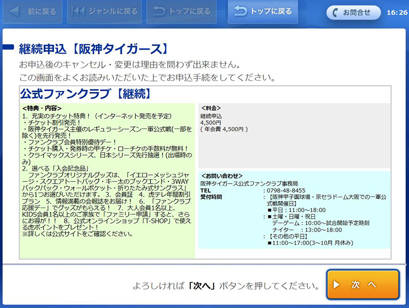409x308 pixels.
Task: Click the ＜特典・内容＞ section header
Action: point(42,108)
